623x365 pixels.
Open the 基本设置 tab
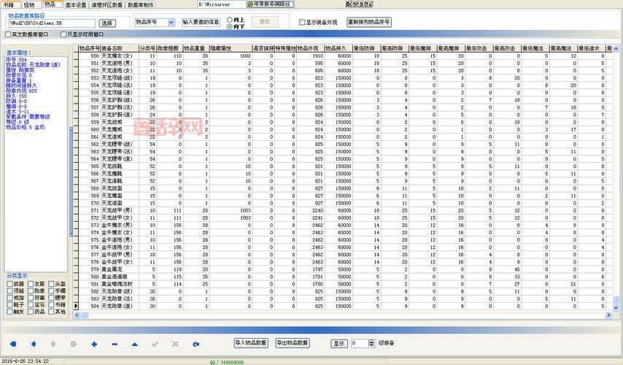point(75,4)
